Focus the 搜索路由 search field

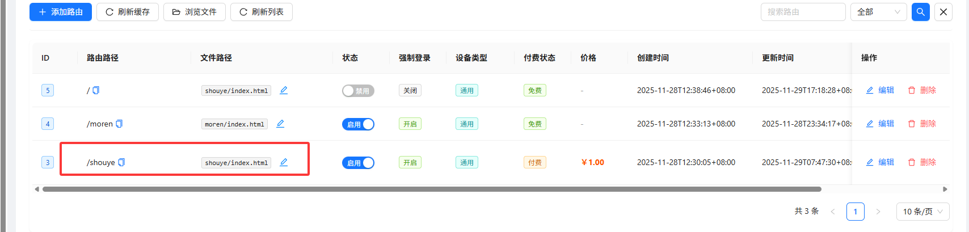click(802, 12)
